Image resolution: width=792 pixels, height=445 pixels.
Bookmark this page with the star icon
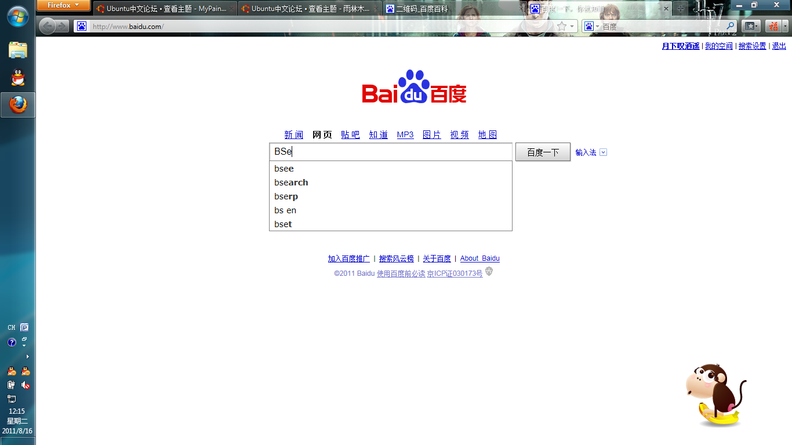click(x=561, y=26)
